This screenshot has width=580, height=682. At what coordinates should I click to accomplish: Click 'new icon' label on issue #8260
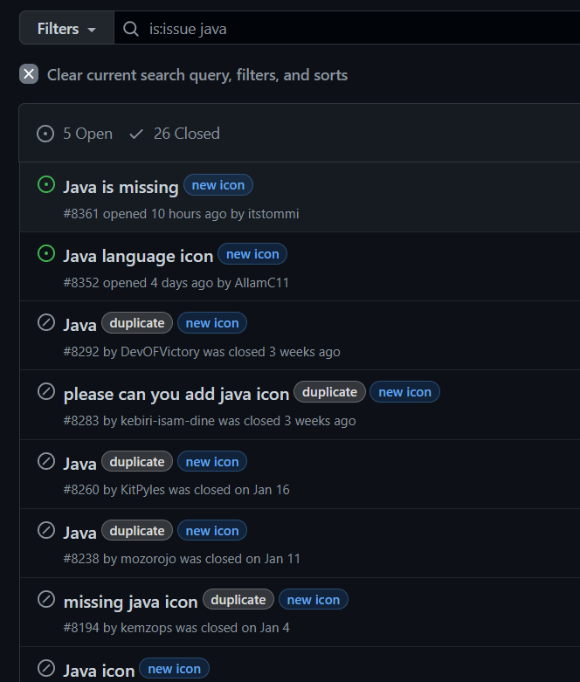click(x=212, y=462)
